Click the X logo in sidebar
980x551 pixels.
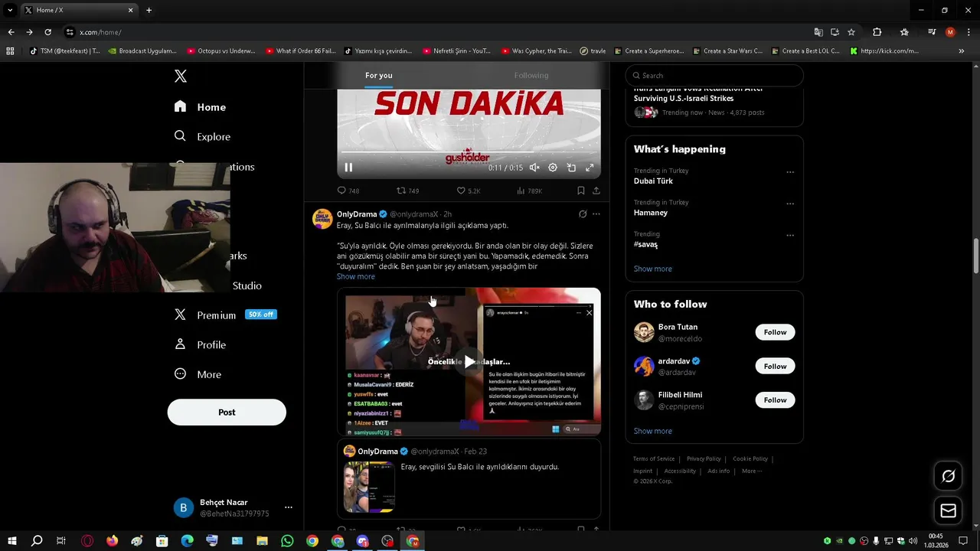181,76
